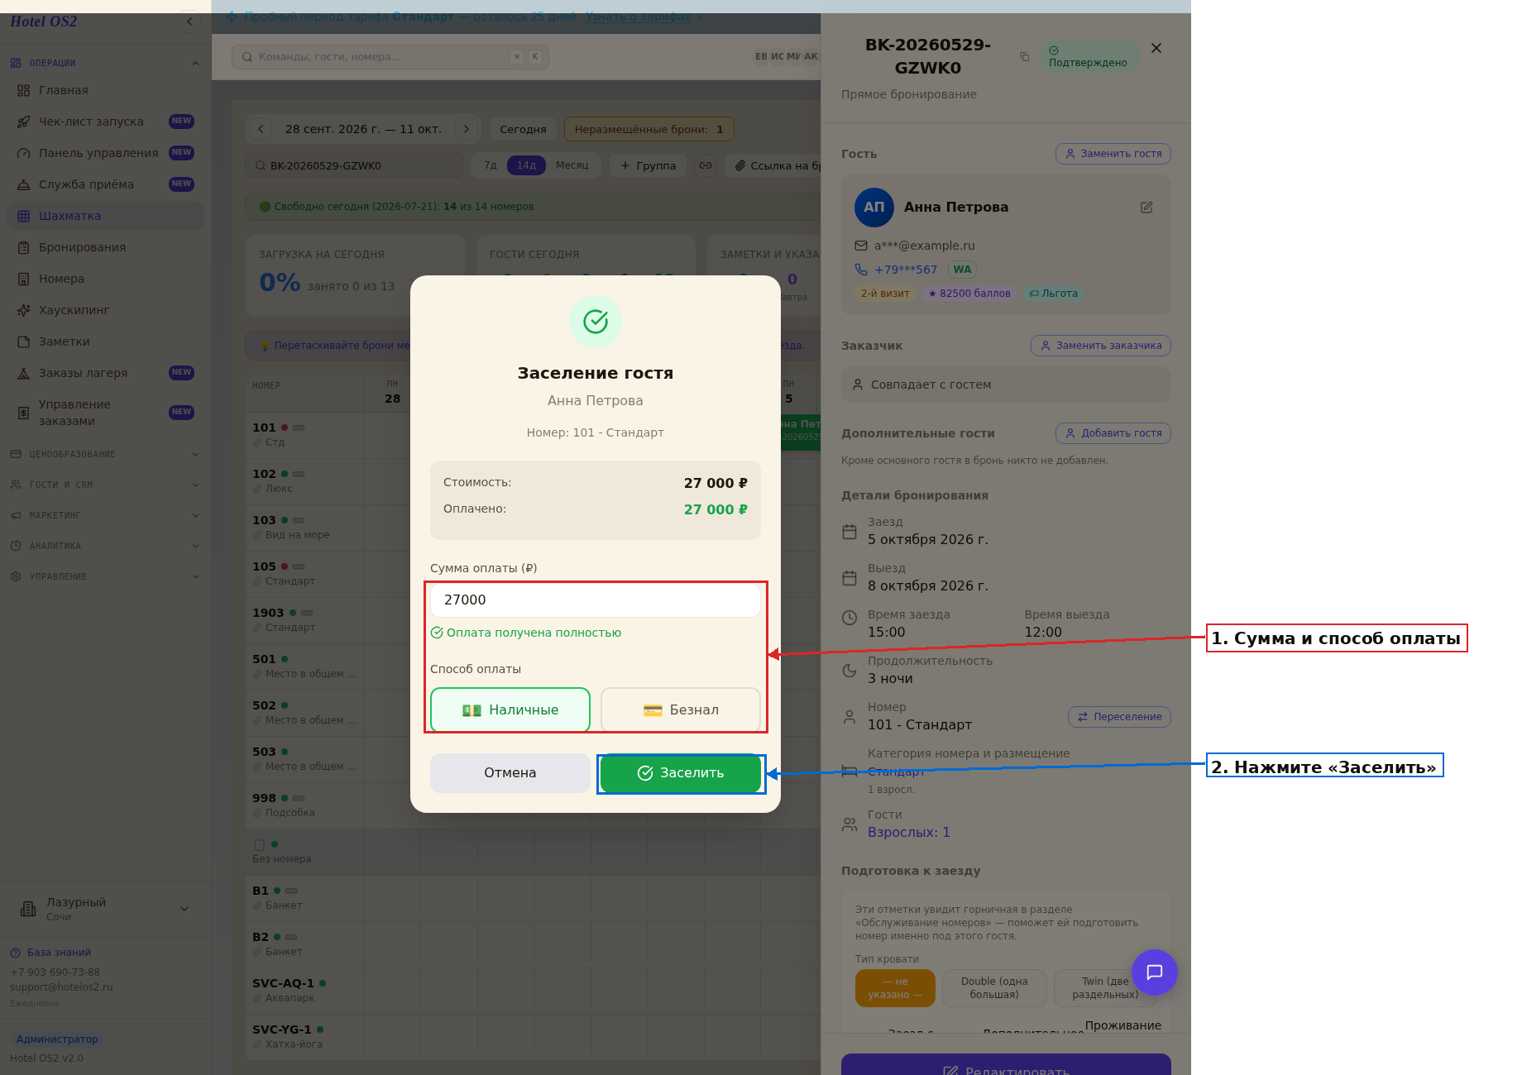
Task: Expand the Ценообразование sidebar section
Action: tap(105, 454)
